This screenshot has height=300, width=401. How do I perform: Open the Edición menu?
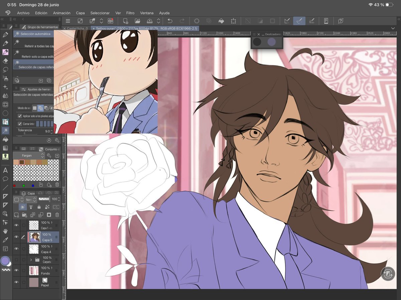[41, 13]
